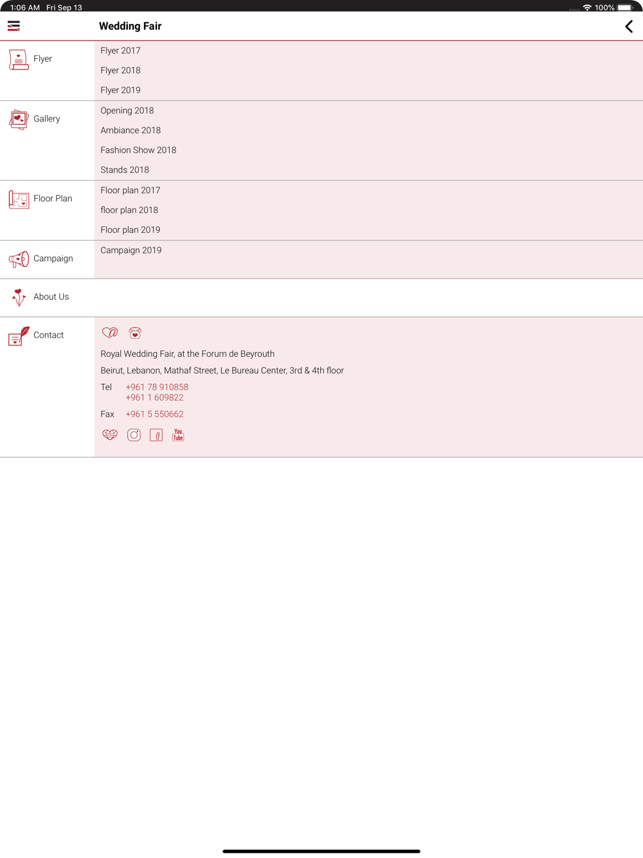Select the Contact section label
643x858 pixels.
point(49,334)
